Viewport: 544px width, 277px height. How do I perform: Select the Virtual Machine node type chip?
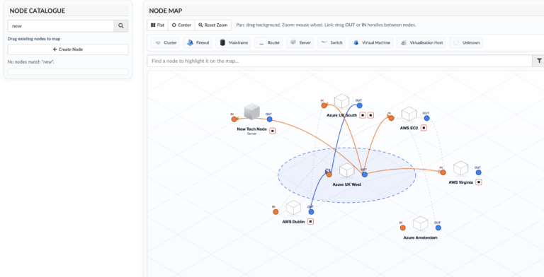click(x=371, y=42)
